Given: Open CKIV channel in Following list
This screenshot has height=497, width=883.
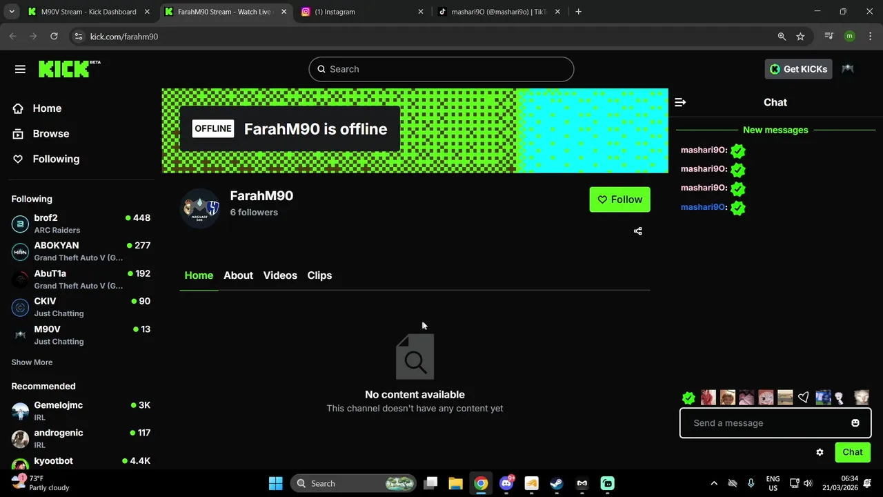Looking at the screenshot, I should pos(81,307).
